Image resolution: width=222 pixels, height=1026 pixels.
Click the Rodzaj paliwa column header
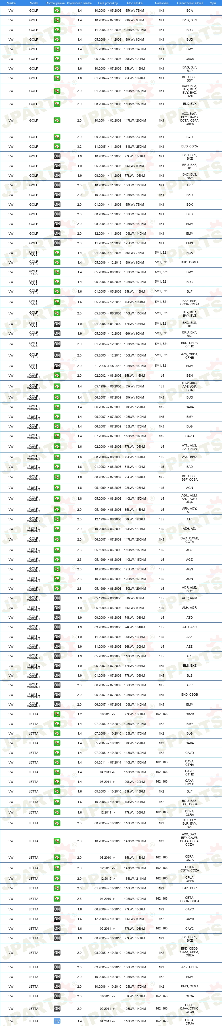[55, 3]
